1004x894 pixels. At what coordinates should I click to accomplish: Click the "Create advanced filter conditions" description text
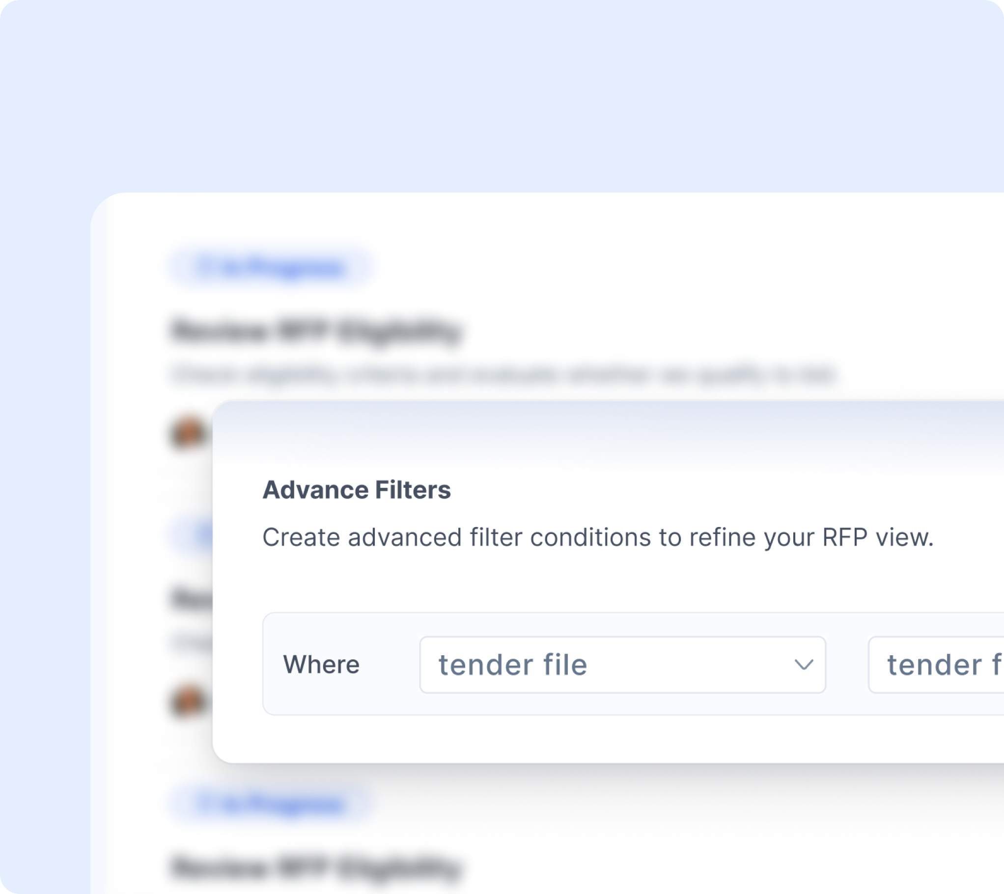(597, 537)
